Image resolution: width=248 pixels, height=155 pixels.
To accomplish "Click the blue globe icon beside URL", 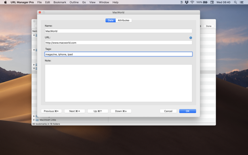I will (191, 38).
